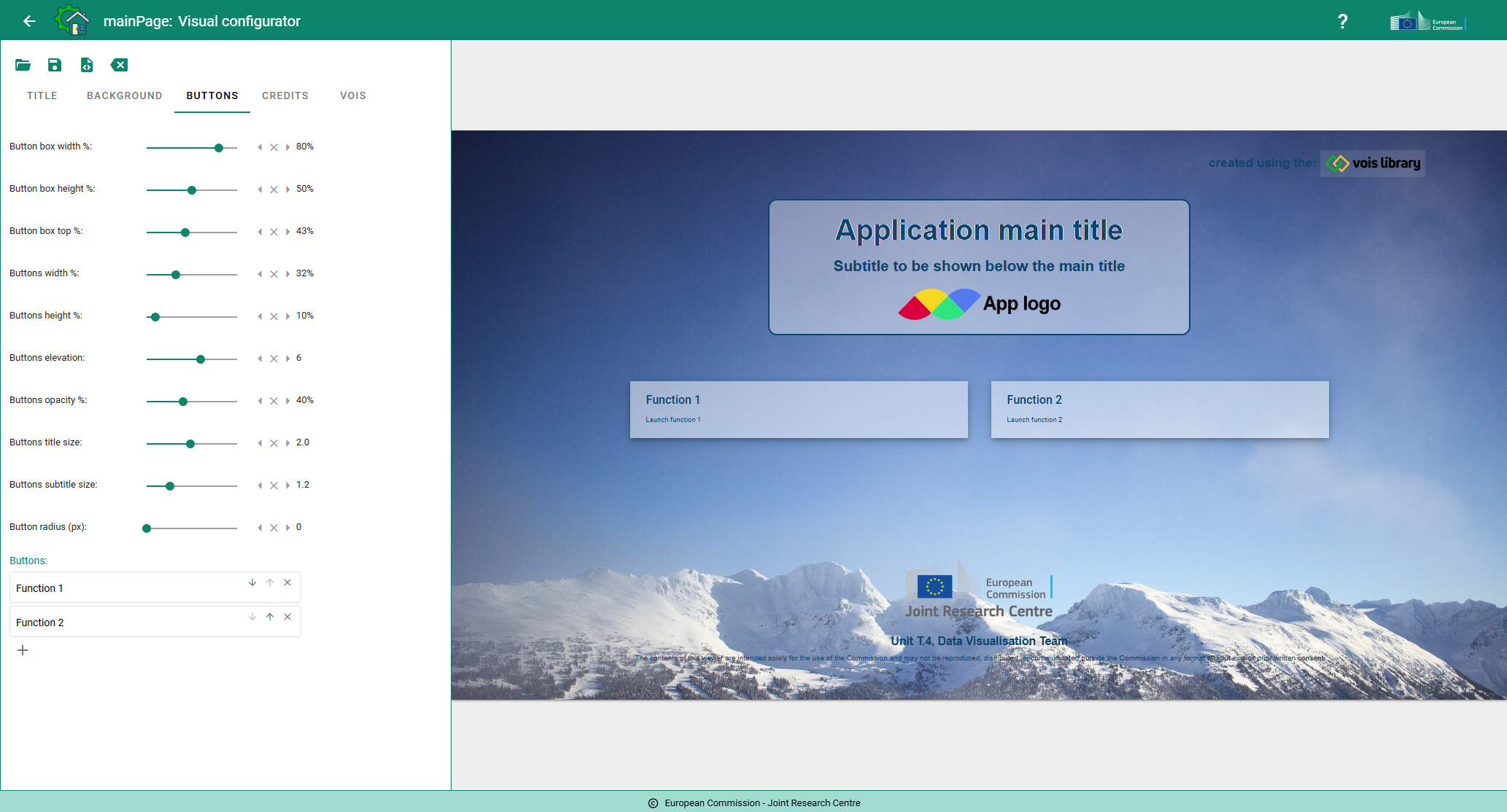This screenshot has width=1507, height=812.
Task: Decrease Buttons width with left arrow
Action: pos(260,274)
